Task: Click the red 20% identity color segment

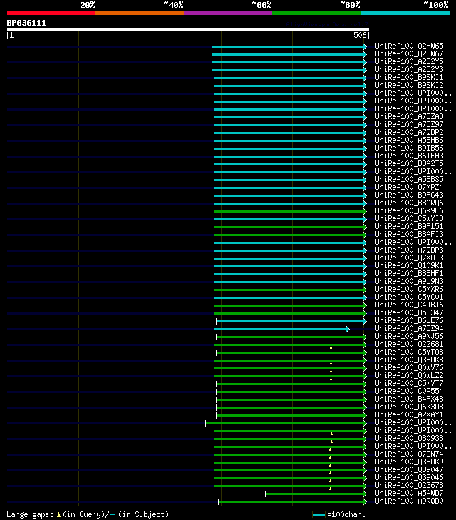Action: coord(51,13)
